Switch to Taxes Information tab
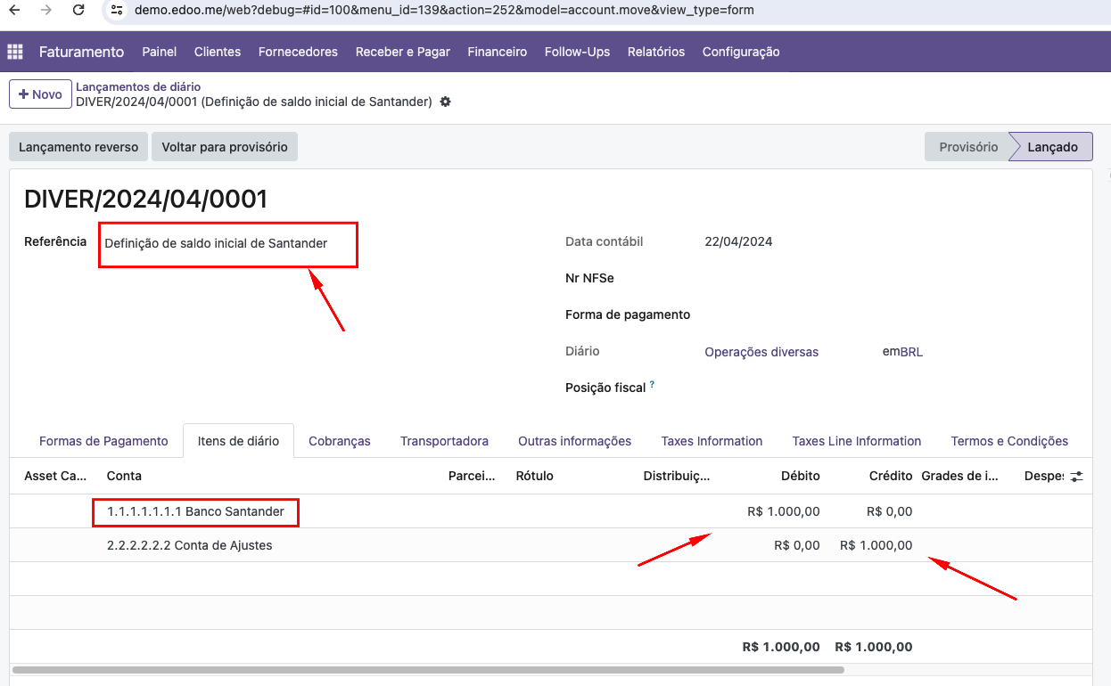 tap(712, 441)
